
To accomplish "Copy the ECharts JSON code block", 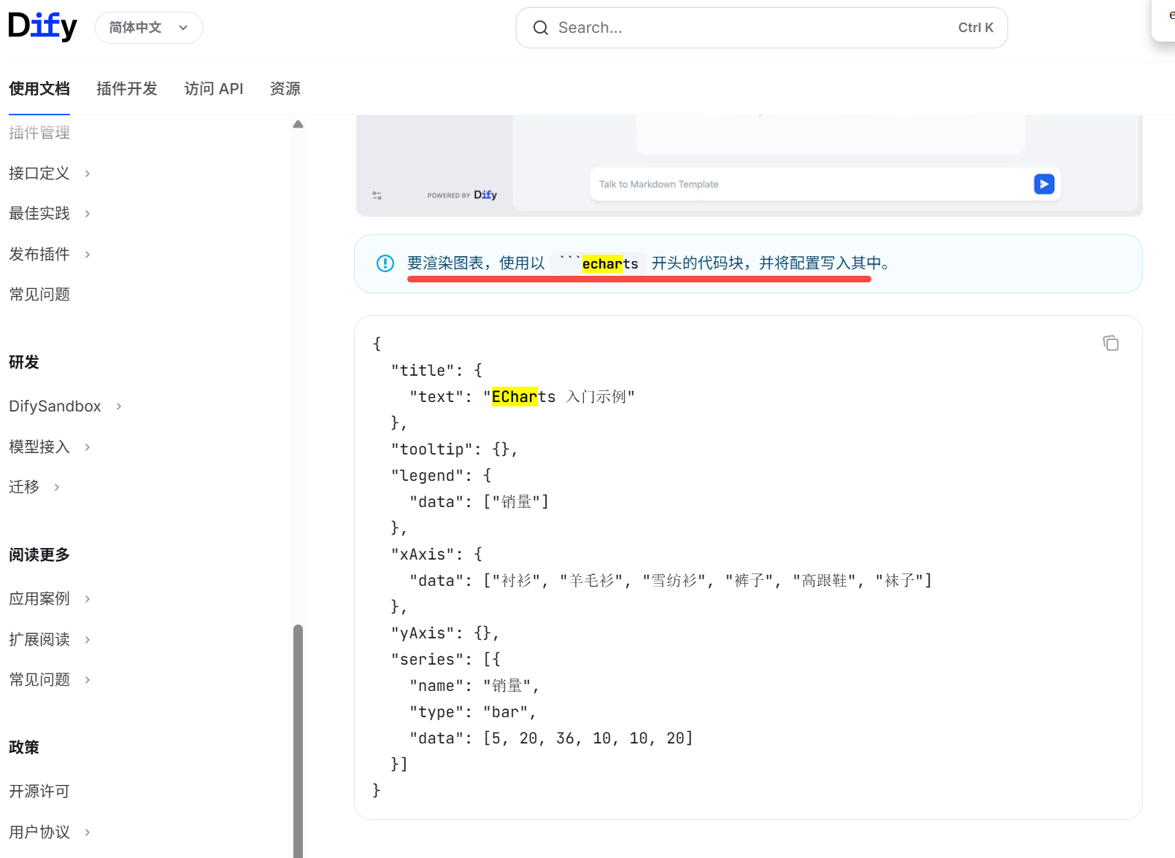I will pos(1111,343).
